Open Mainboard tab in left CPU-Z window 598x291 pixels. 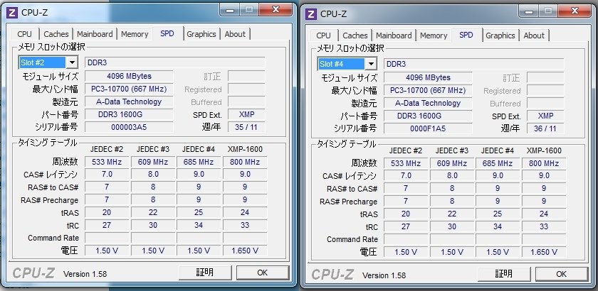point(95,34)
